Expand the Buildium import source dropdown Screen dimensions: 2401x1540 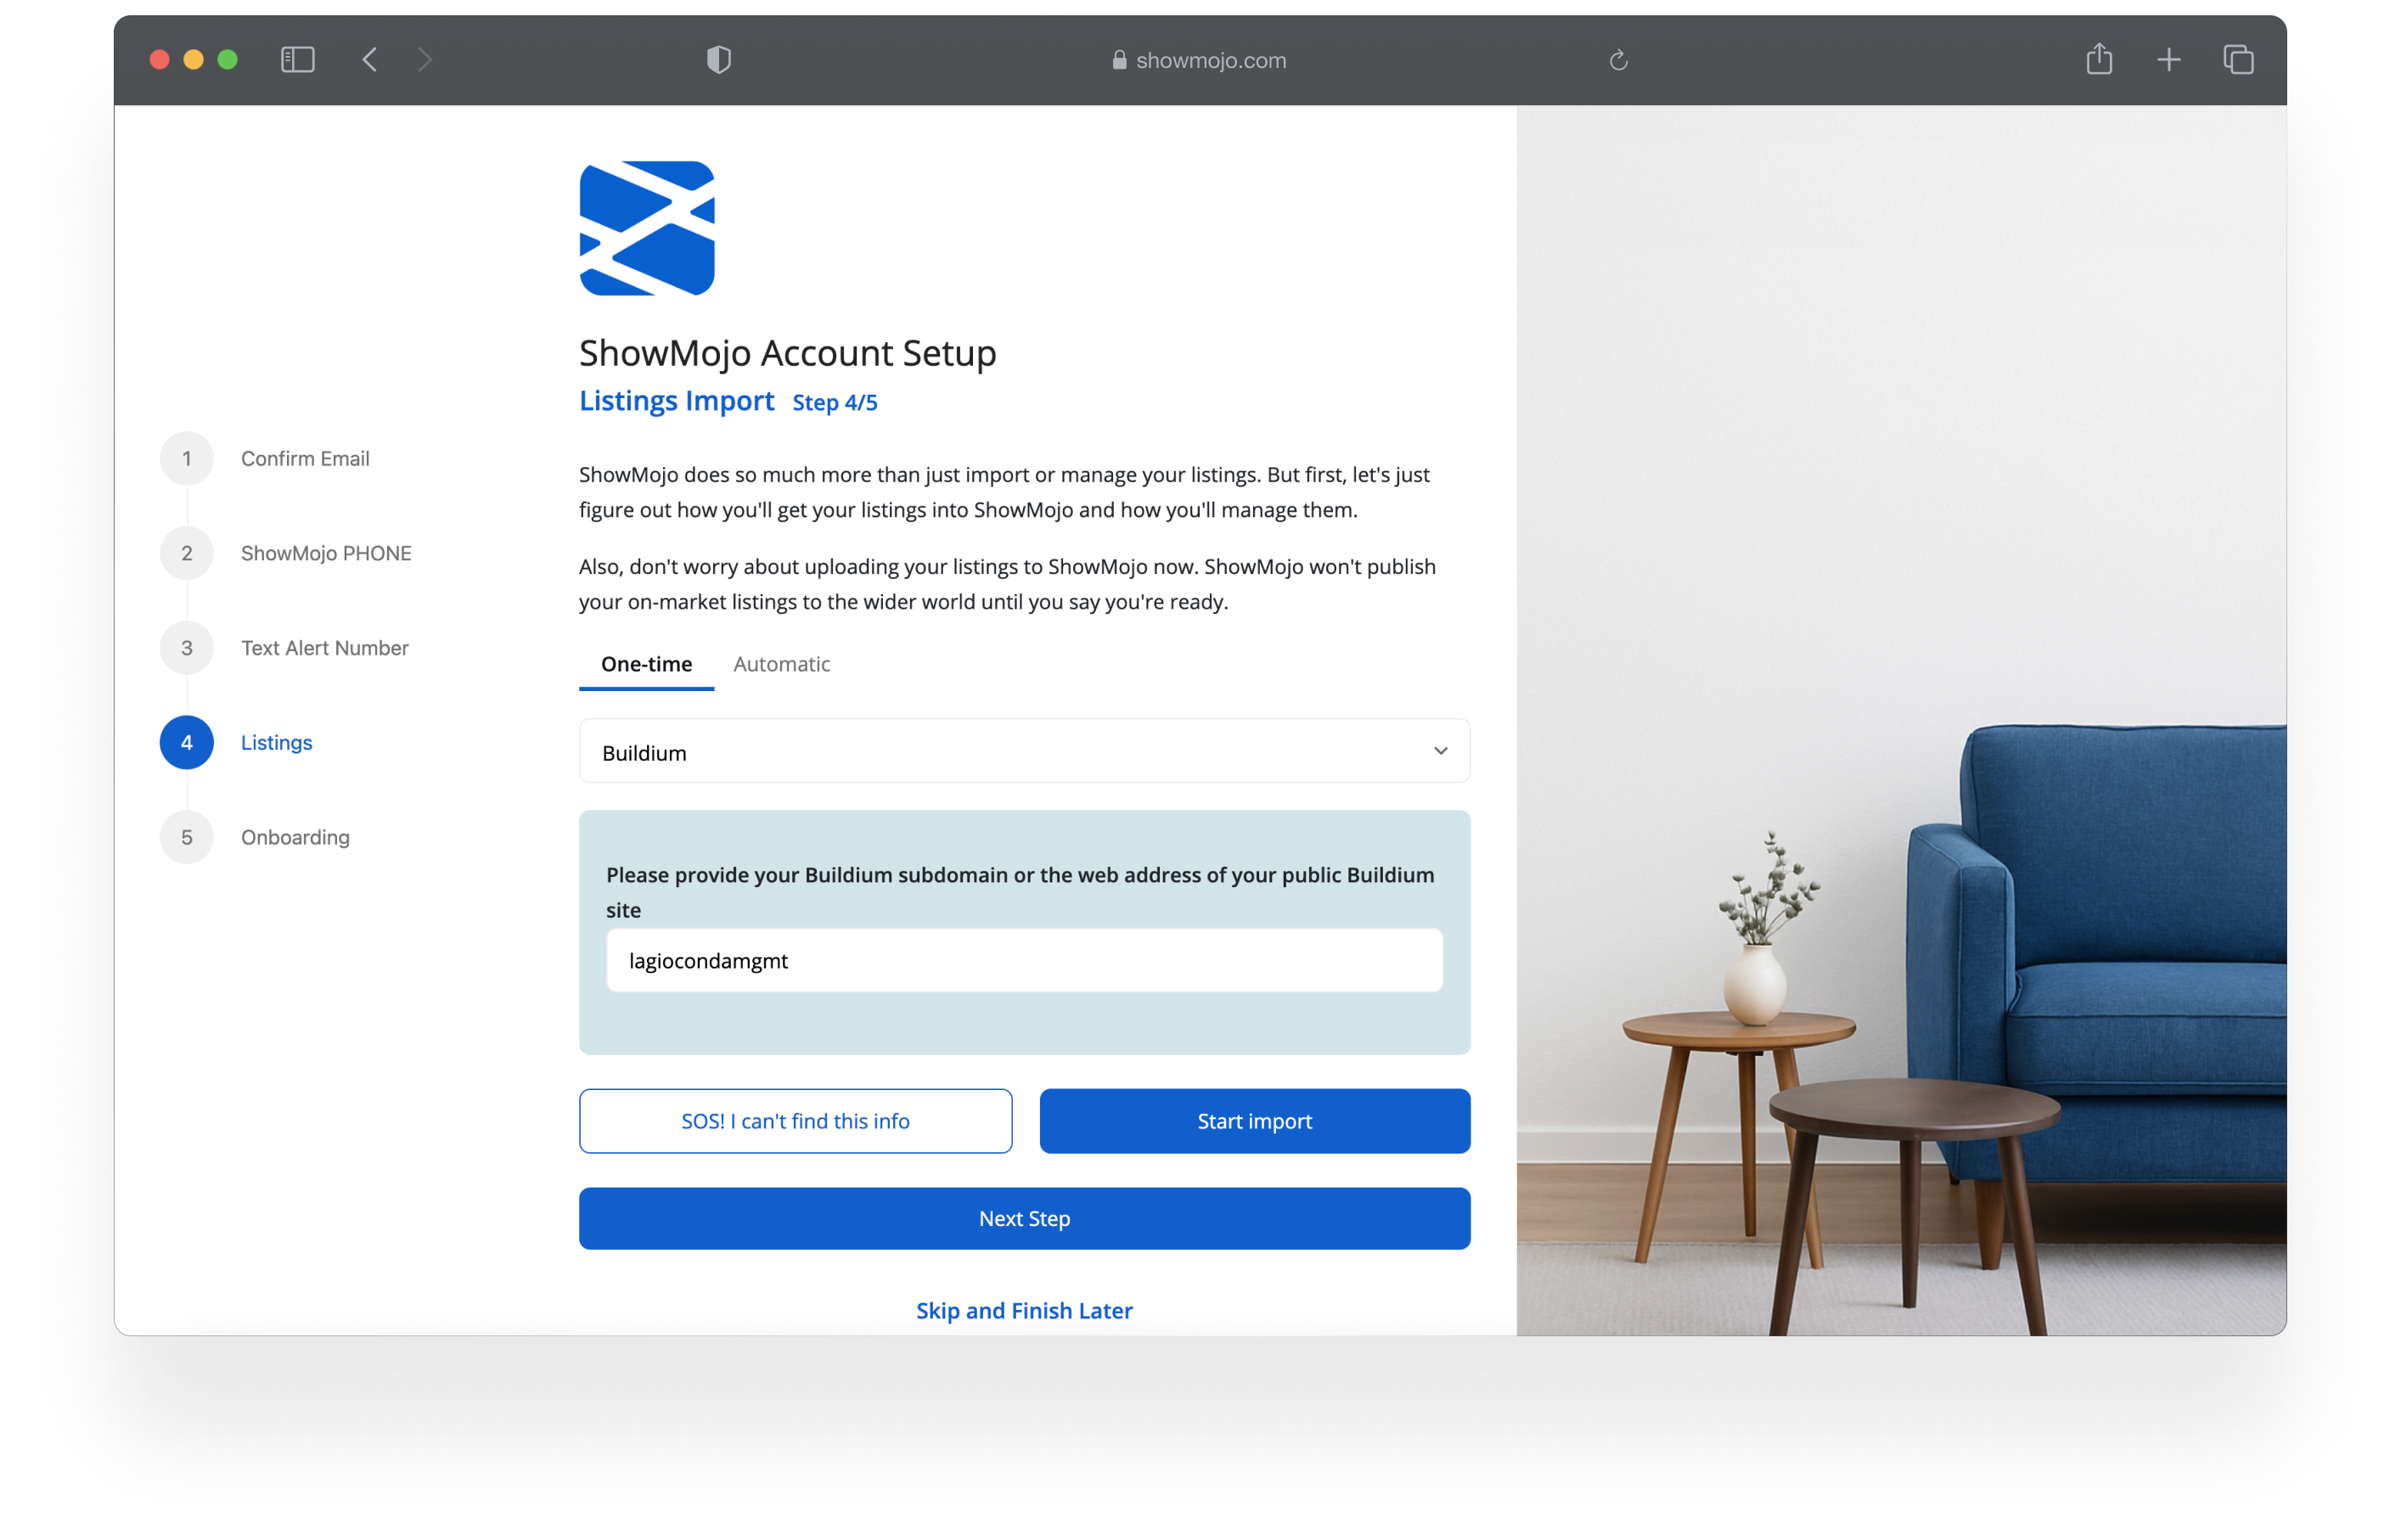(x=1023, y=752)
